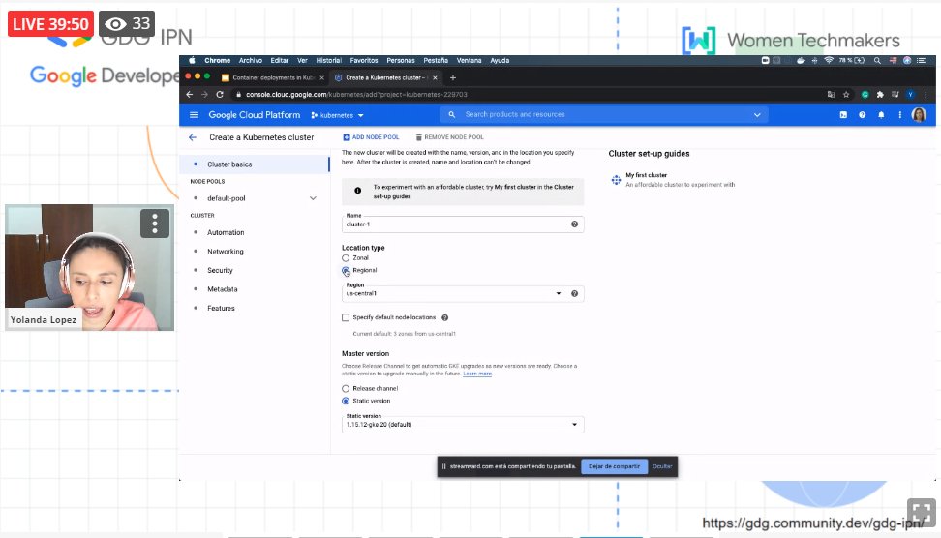The width and height of the screenshot is (941, 538).
Task: Show GCP notifications bell
Action: [x=881, y=114]
